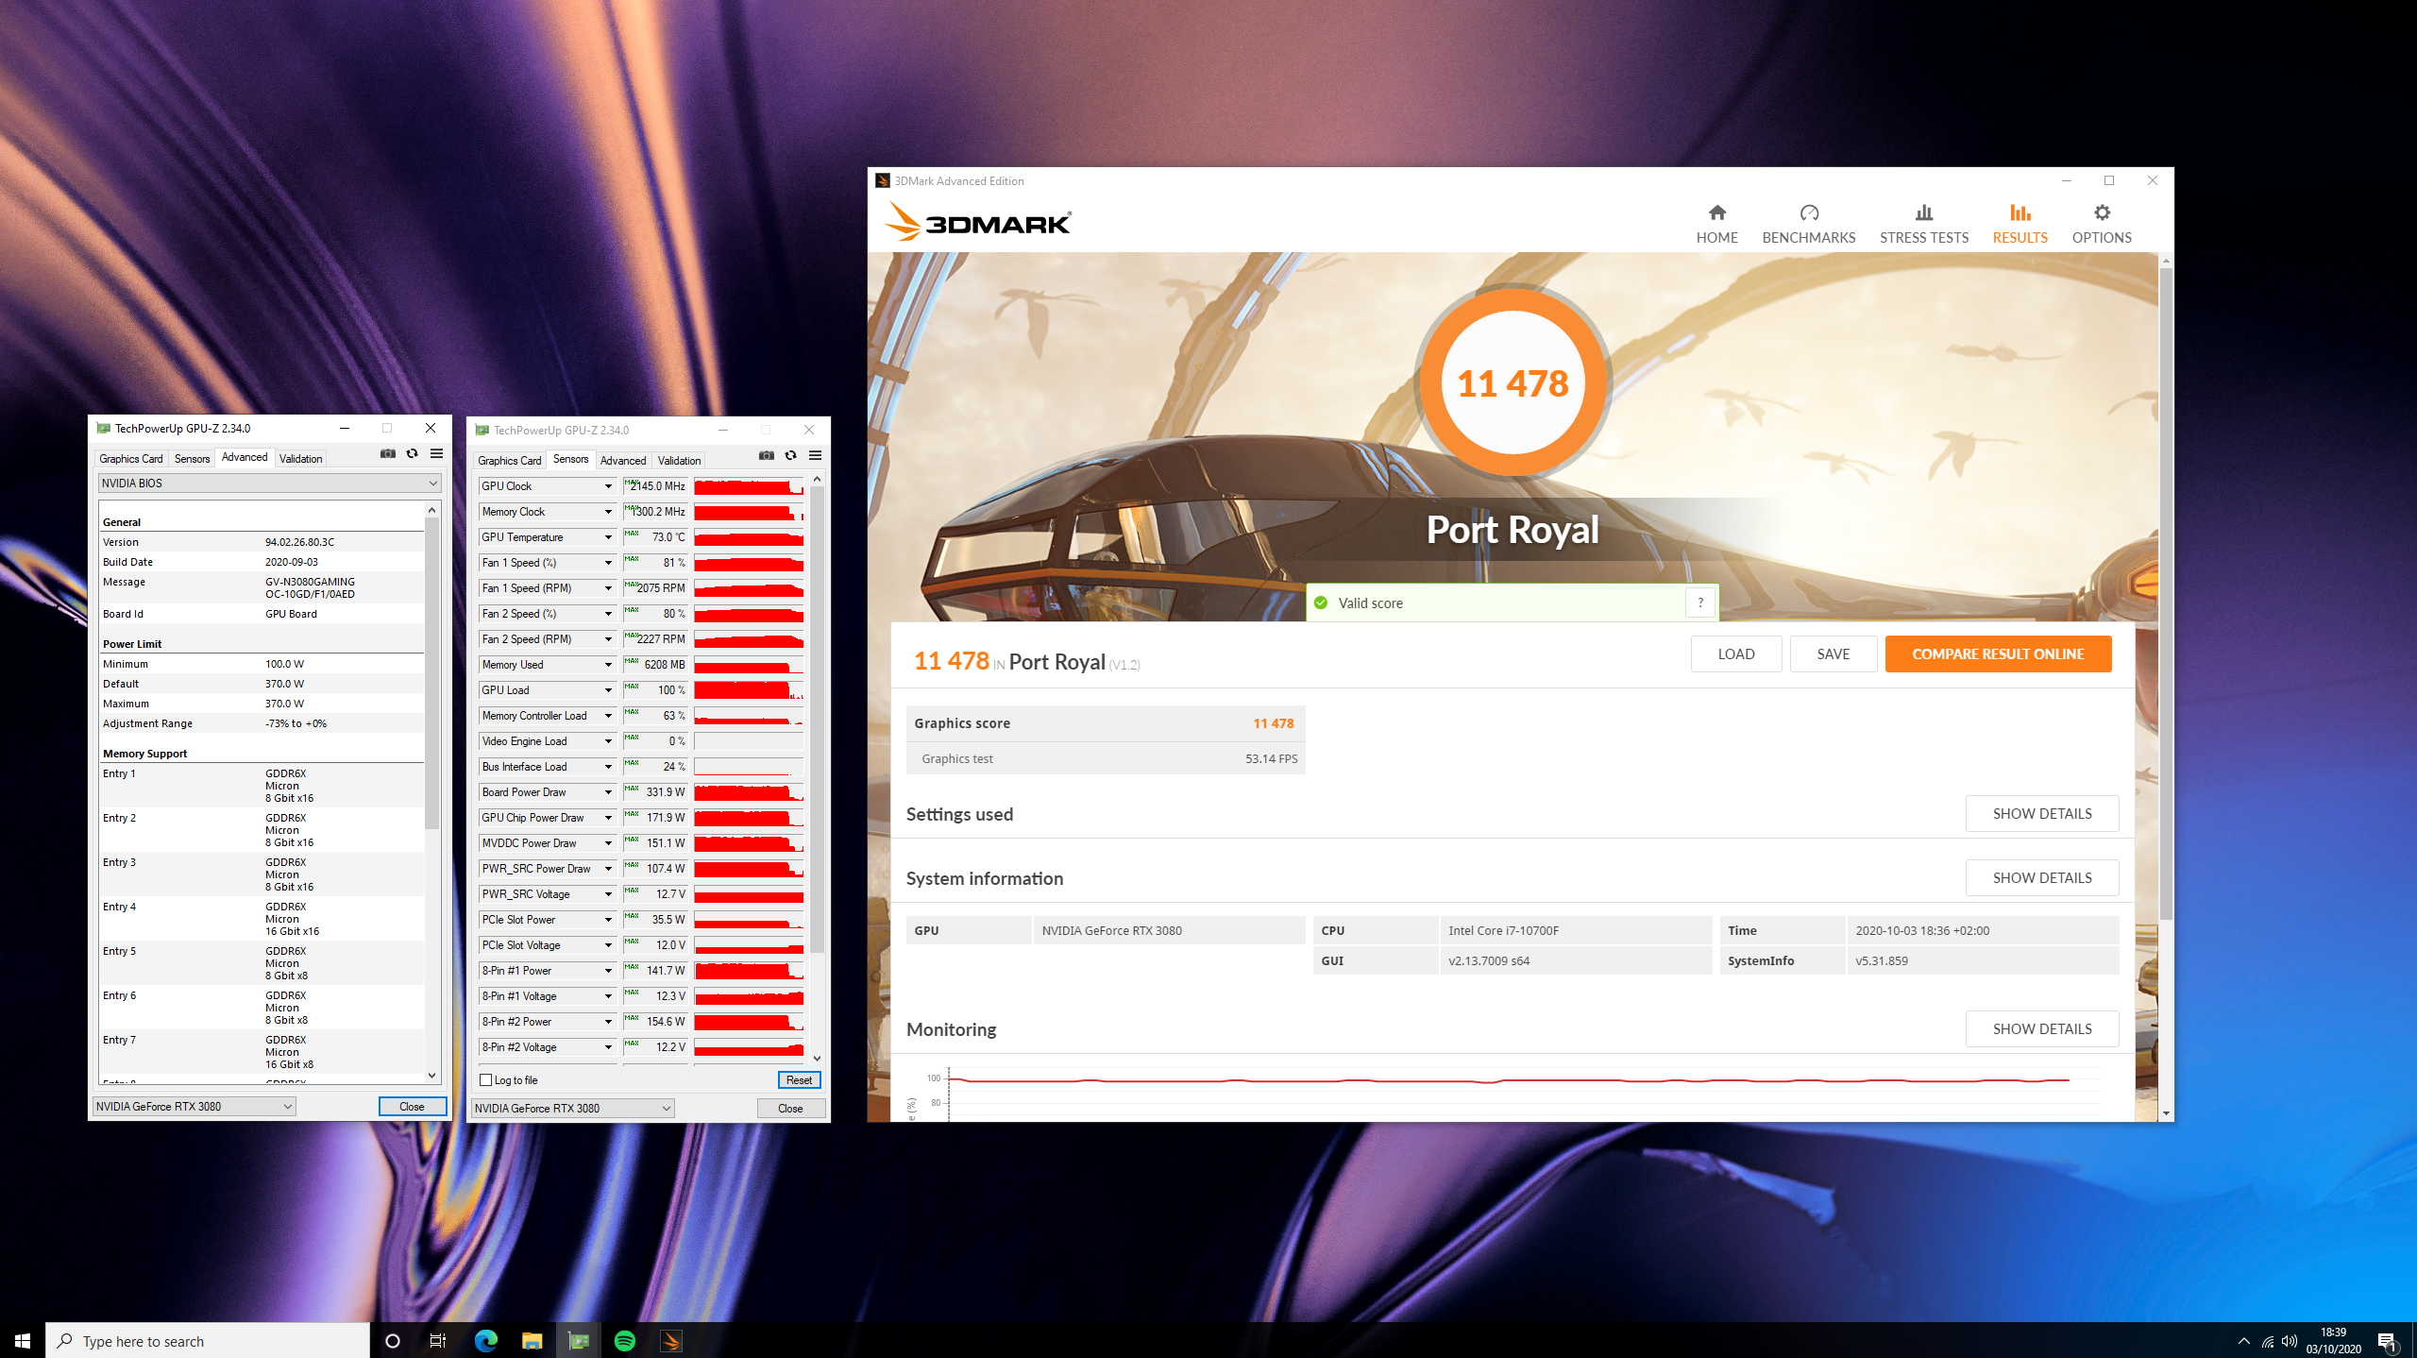Open the OPTIONS gear in 3DMark
This screenshot has width=2417, height=1358.
[2101, 224]
